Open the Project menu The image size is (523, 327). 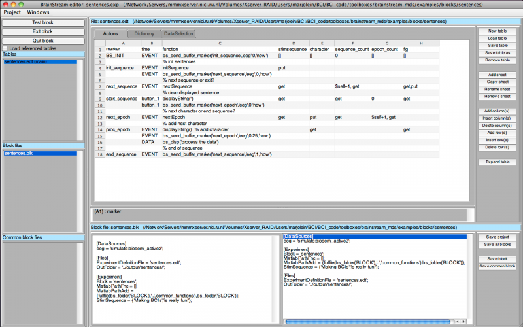click(12, 12)
